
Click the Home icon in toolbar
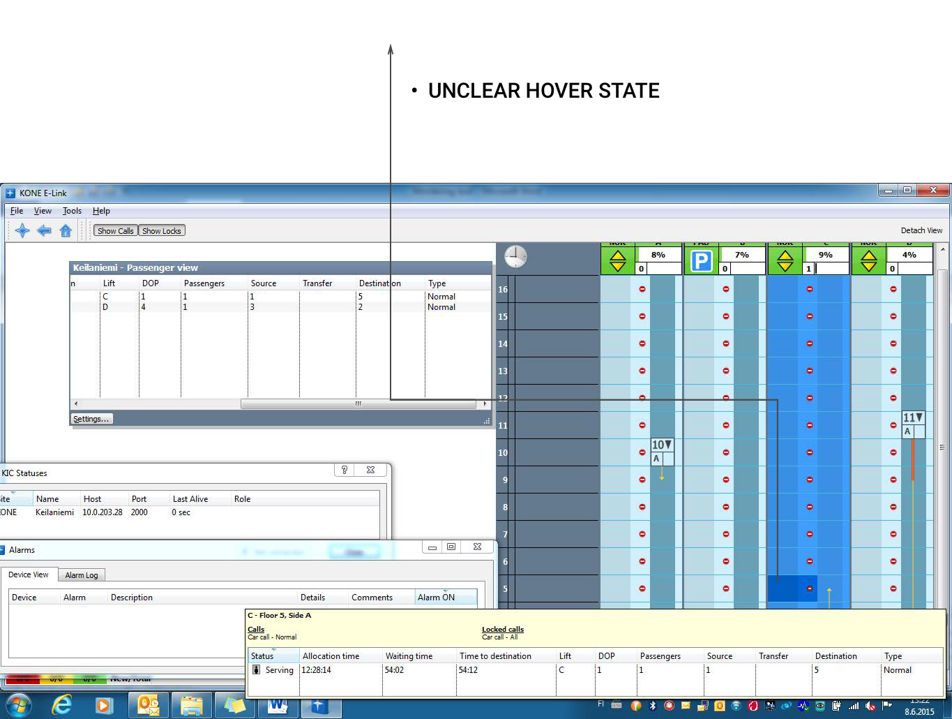pyautogui.click(x=66, y=230)
